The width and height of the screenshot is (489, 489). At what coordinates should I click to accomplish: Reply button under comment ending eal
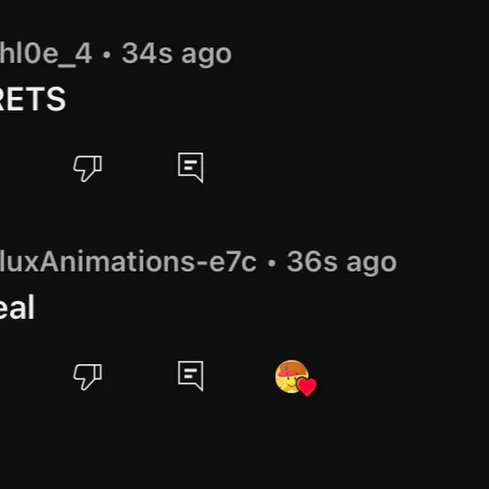(x=191, y=375)
